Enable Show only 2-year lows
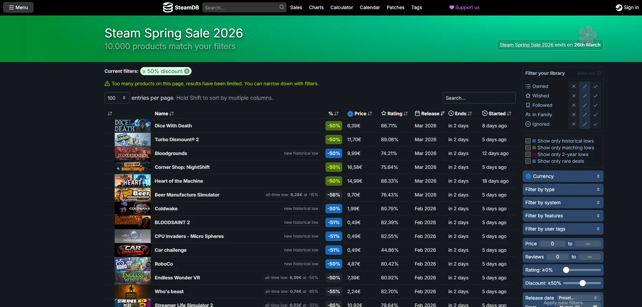The width and height of the screenshot is (642, 307). [x=528, y=154]
